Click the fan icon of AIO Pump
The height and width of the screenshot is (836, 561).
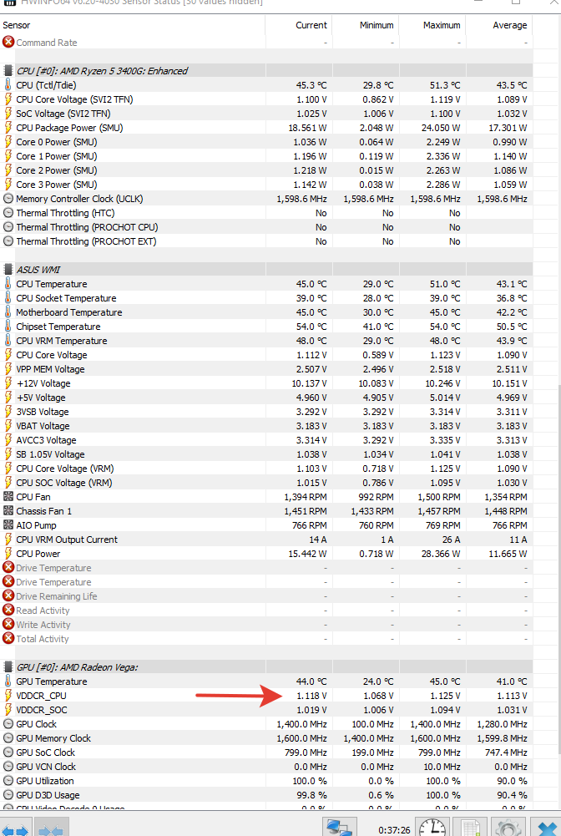tap(8, 525)
